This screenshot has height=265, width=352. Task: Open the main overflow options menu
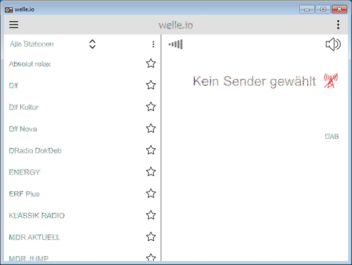338,25
